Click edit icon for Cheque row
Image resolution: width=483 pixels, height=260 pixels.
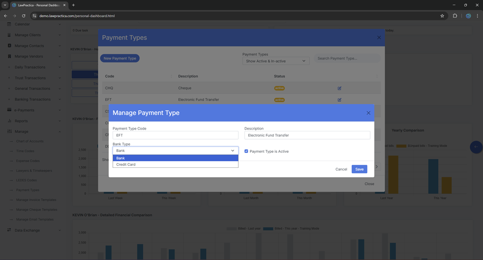click(x=339, y=88)
